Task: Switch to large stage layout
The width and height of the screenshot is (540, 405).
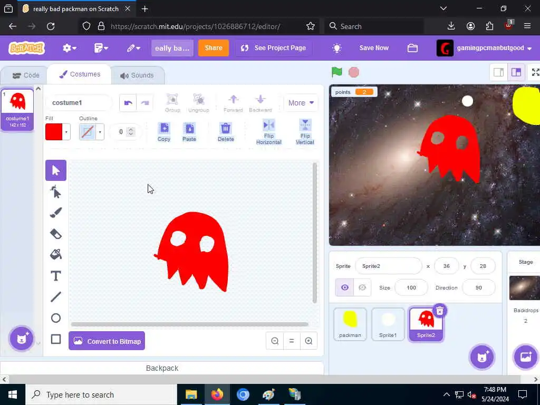Action: (516, 72)
